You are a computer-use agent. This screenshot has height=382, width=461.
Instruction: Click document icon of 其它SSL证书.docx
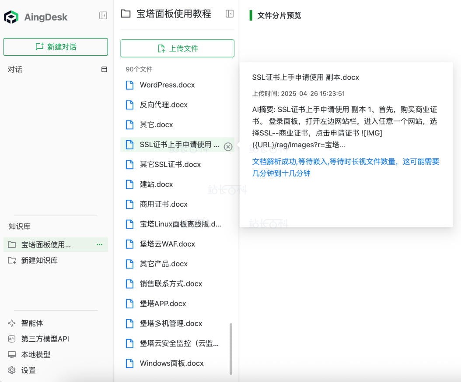tap(129, 165)
